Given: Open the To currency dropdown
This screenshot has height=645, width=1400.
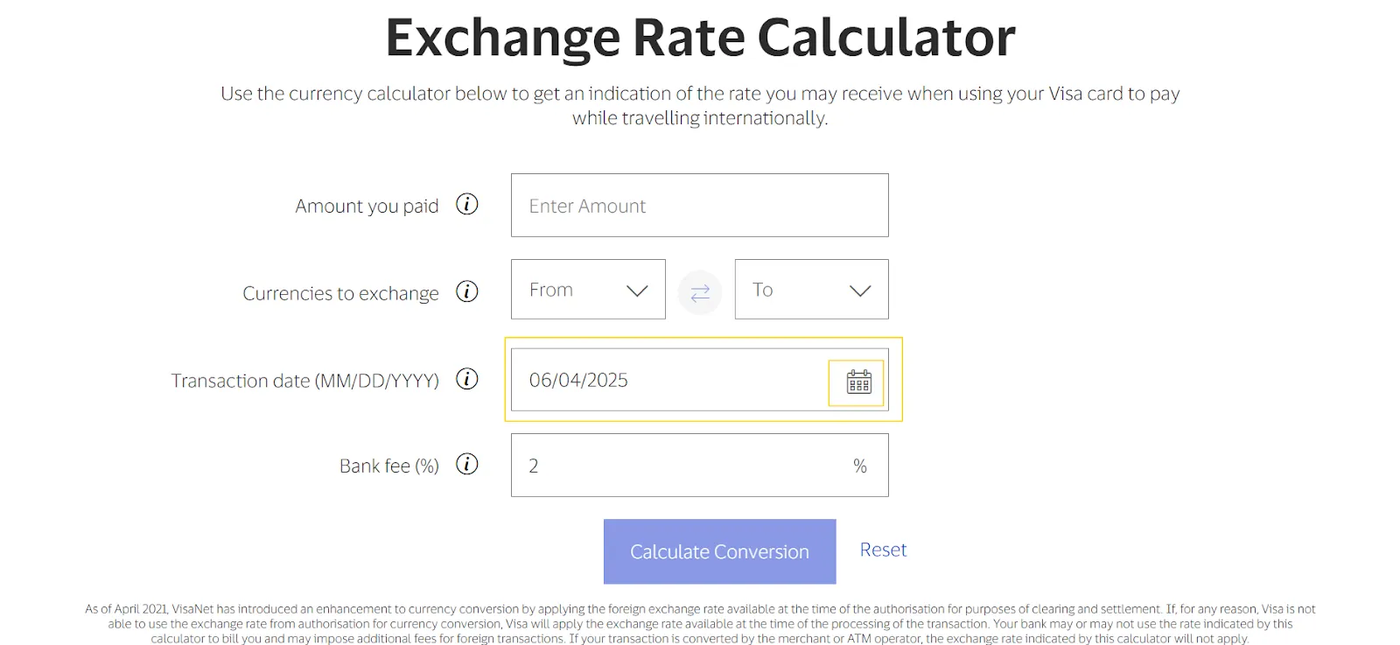Looking at the screenshot, I should click(x=812, y=290).
